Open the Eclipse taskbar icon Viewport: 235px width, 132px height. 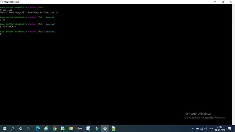(80, 129)
